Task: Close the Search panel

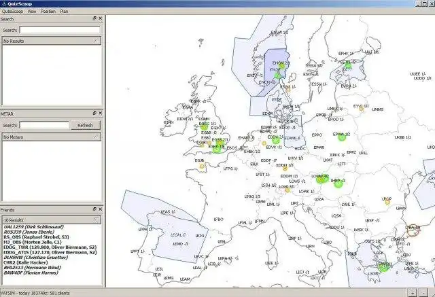Action: 101,18
